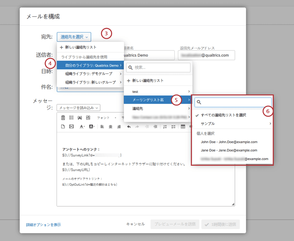Click プレビューメールを送信 button
Viewport: 294px width, 241px height.
[175, 224]
